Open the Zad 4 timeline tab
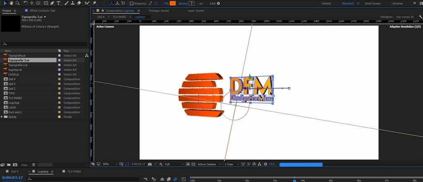The height and width of the screenshot is (182, 423). [14, 172]
